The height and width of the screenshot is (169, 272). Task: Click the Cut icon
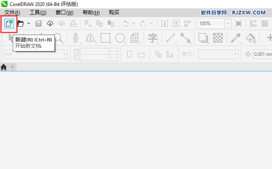[88, 24]
